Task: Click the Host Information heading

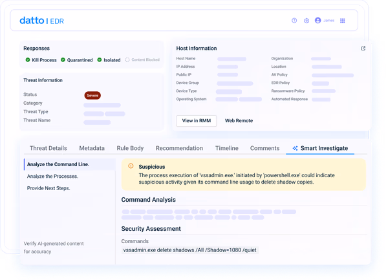Action: (x=197, y=48)
